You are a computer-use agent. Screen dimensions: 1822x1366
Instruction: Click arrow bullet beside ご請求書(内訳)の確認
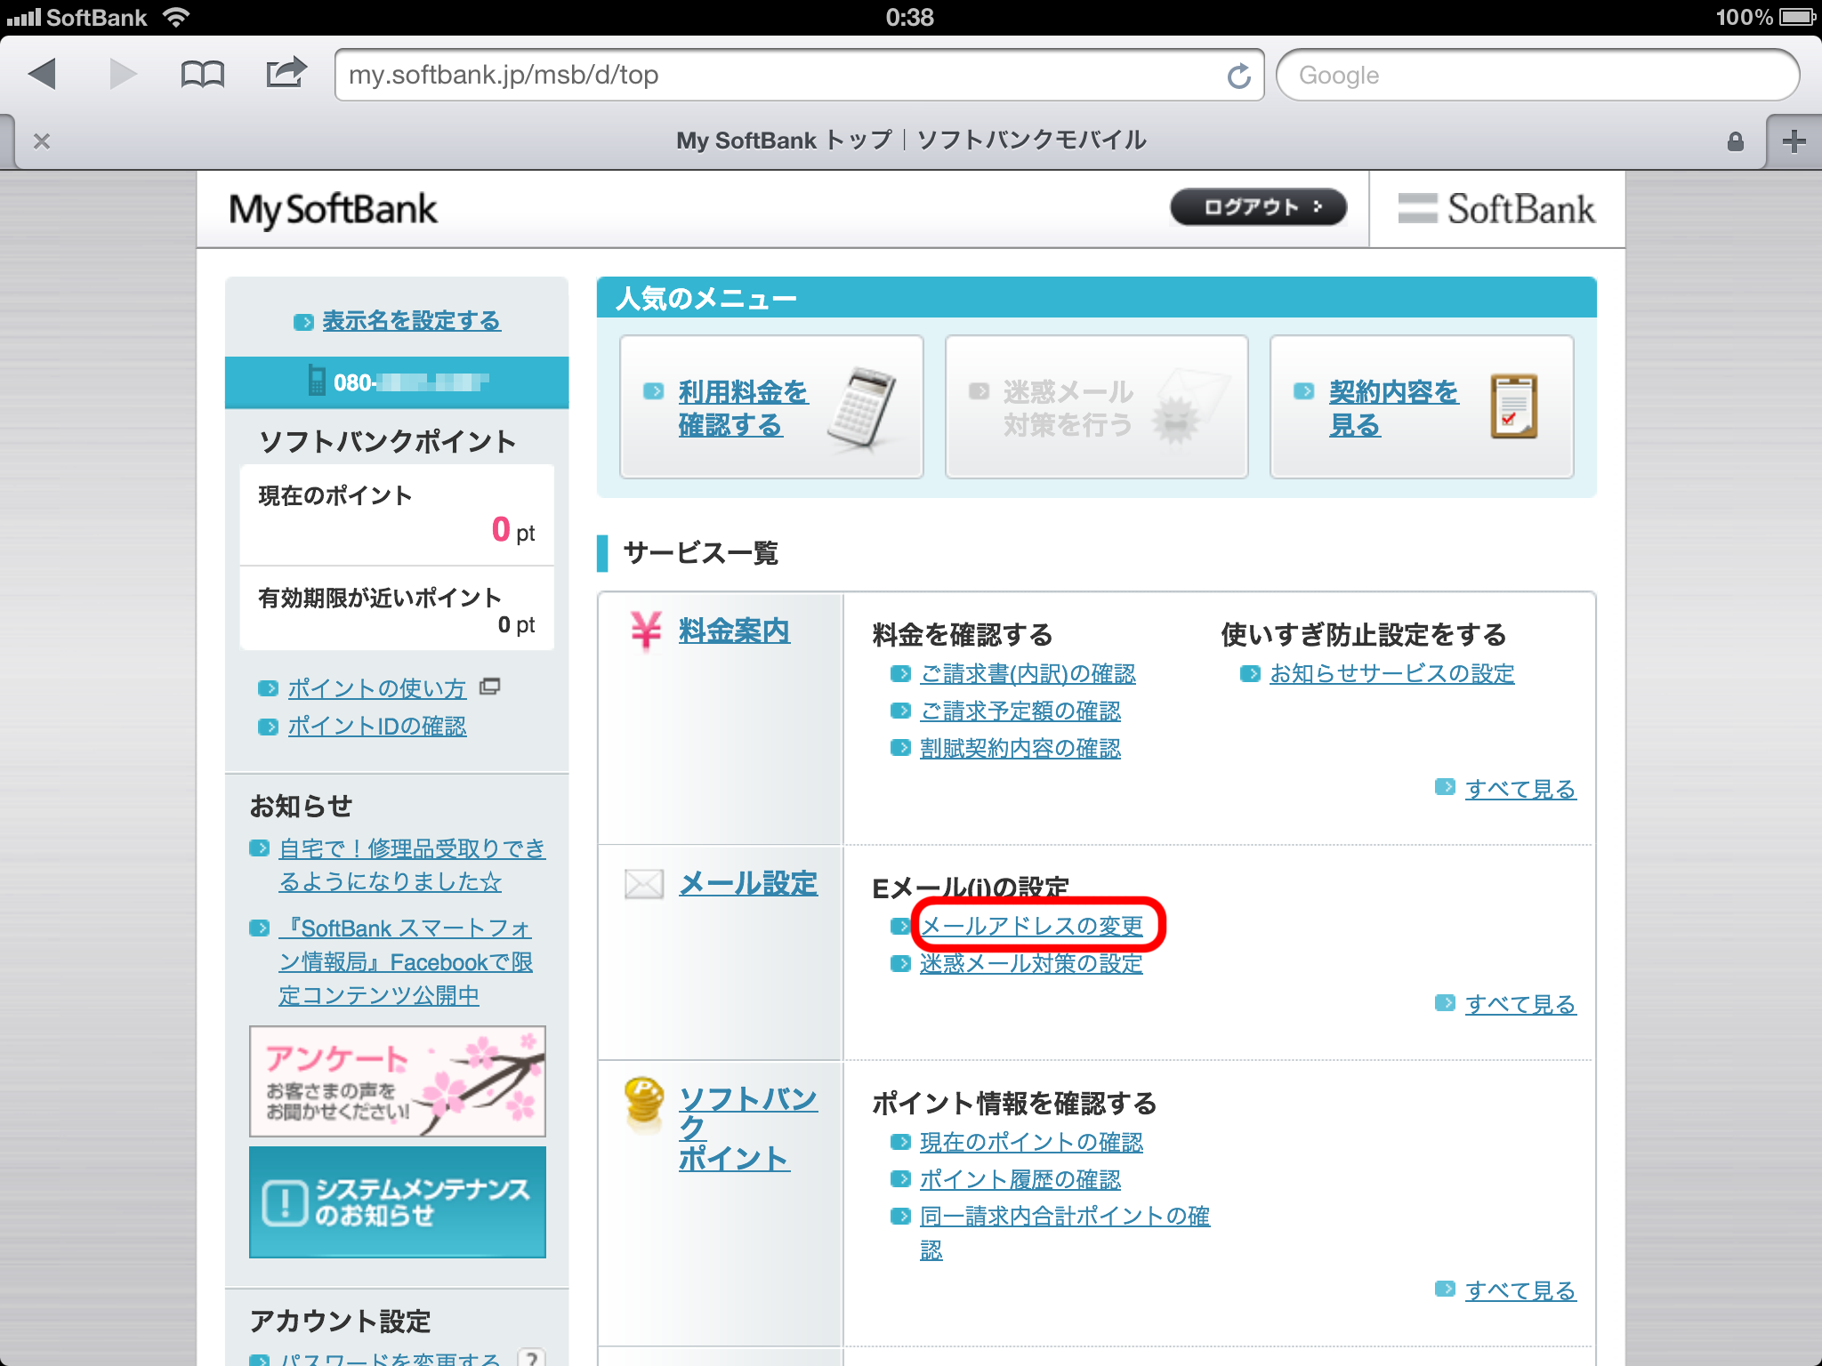[x=900, y=673]
